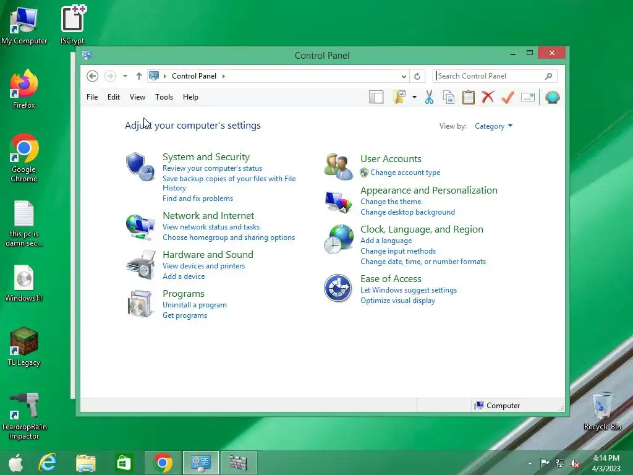Viewport: 633px width, 475px height.
Task: Expand the folder options toolbar dropdown arrow
Action: click(414, 97)
